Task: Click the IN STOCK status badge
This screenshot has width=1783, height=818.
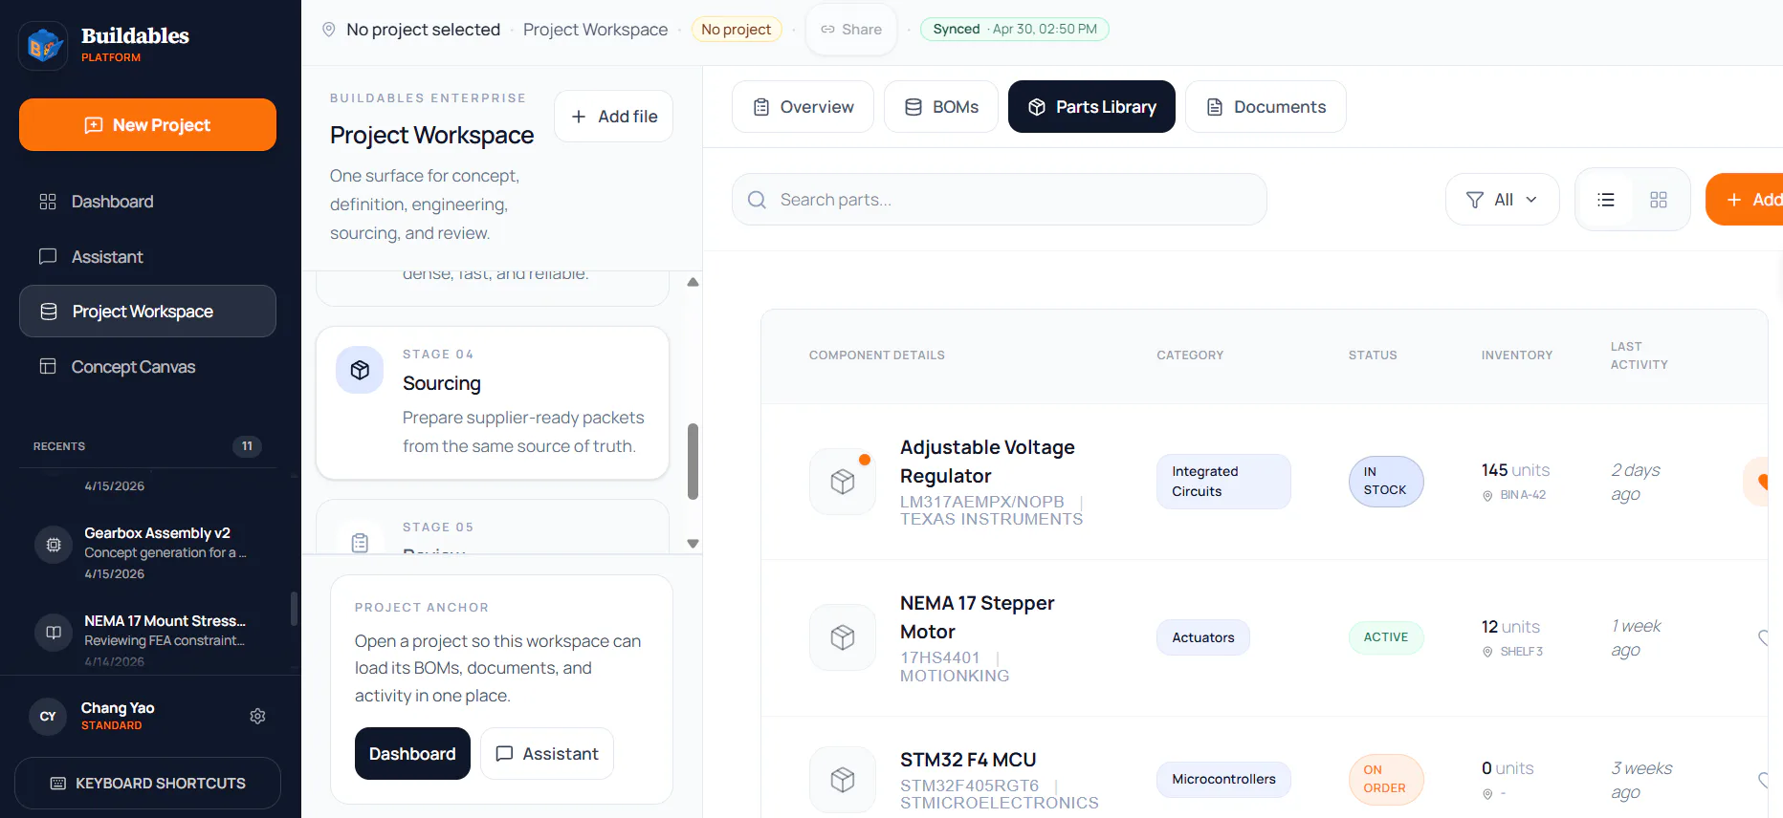Action: point(1386,482)
